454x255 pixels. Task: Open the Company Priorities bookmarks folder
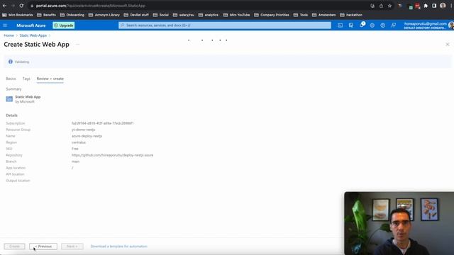click(272, 15)
